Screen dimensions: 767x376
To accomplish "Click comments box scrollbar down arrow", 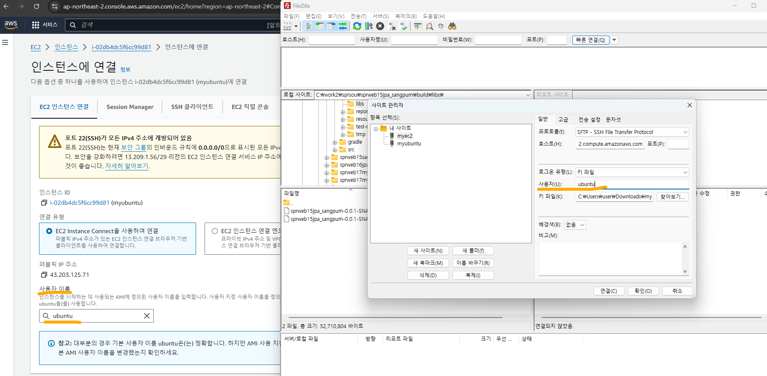I will pyautogui.click(x=685, y=272).
